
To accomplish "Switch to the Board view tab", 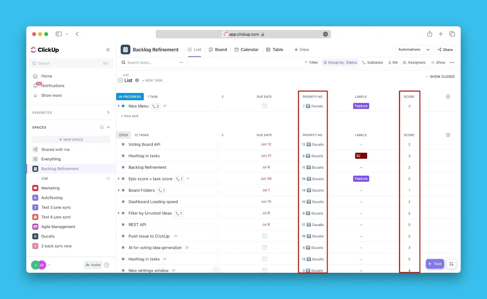I will pyautogui.click(x=218, y=49).
